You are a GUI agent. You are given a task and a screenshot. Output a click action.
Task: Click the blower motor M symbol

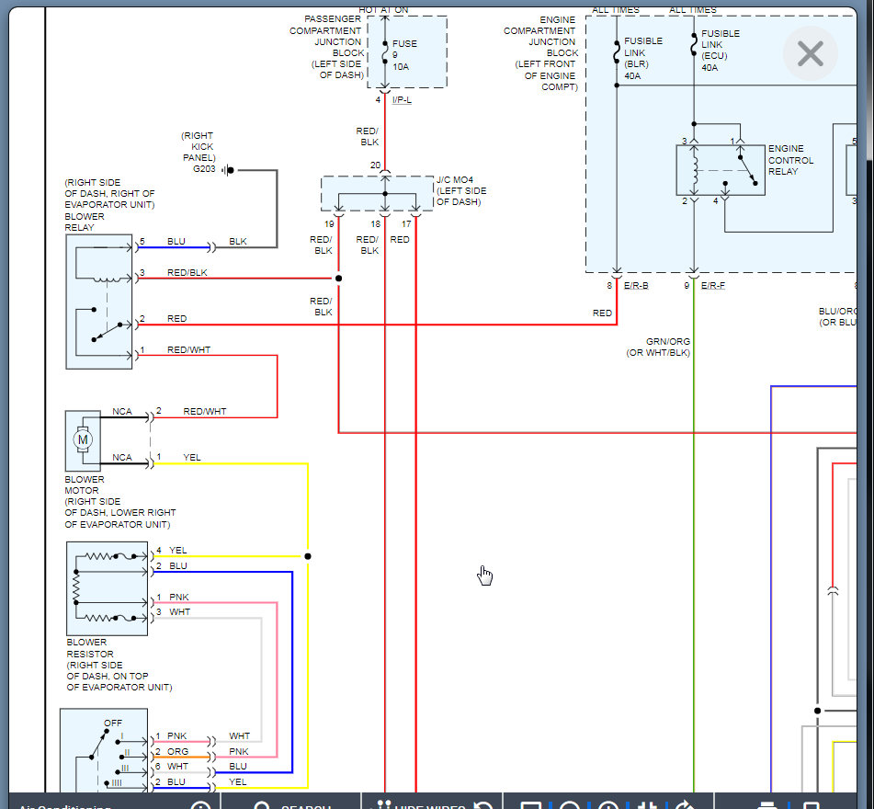pyautogui.click(x=83, y=440)
